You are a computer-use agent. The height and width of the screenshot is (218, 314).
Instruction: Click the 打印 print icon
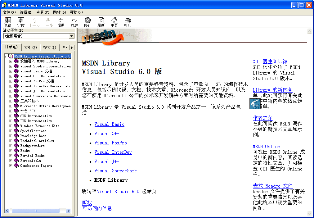[x=127, y=22]
